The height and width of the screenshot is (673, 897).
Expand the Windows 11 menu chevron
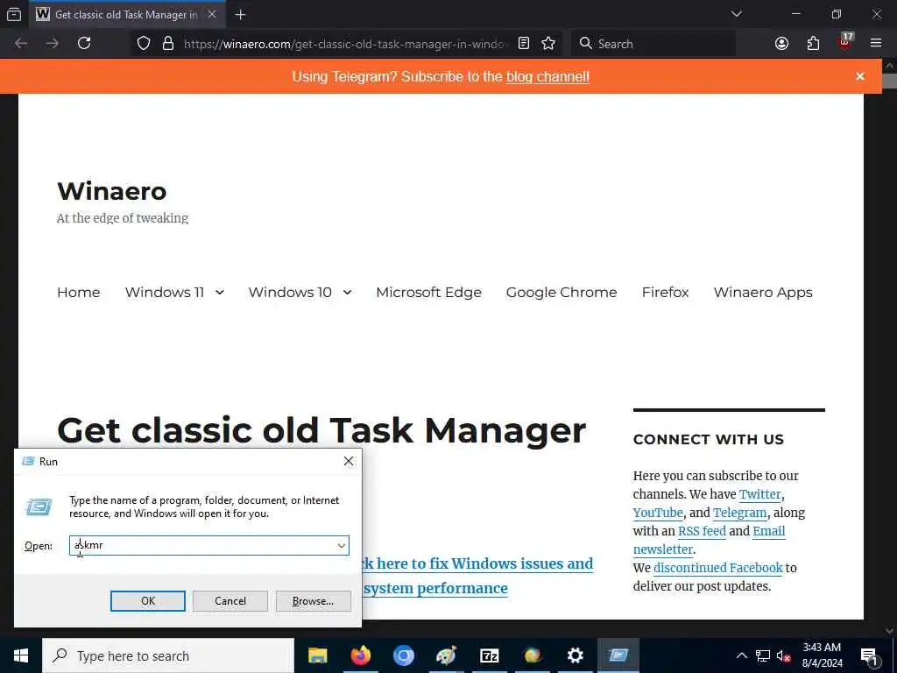pos(220,293)
